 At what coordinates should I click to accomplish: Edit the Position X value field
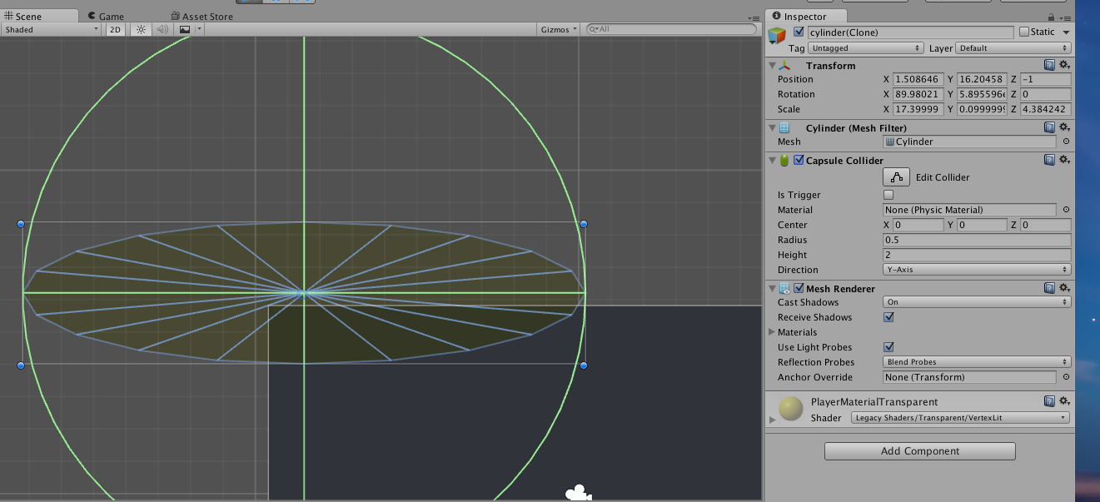pos(918,79)
